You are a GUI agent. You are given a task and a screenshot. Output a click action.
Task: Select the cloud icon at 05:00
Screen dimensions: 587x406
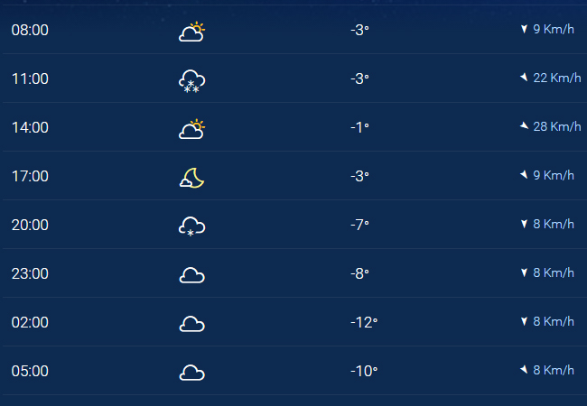(x=192, y=373)
